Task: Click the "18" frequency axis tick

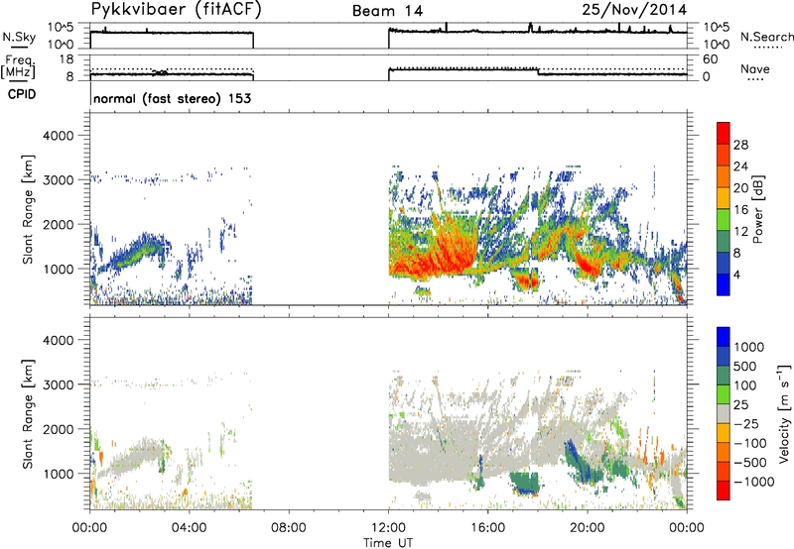Action: (x=66, y=59)
